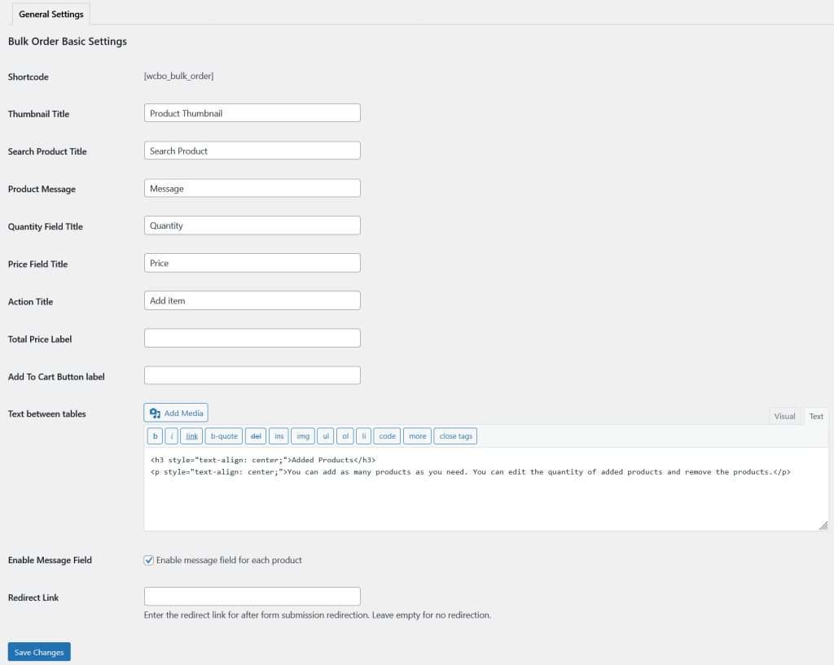834x665 pixels.
Task: Add an unordered list with ul button
Action: [x=326, y=436]
